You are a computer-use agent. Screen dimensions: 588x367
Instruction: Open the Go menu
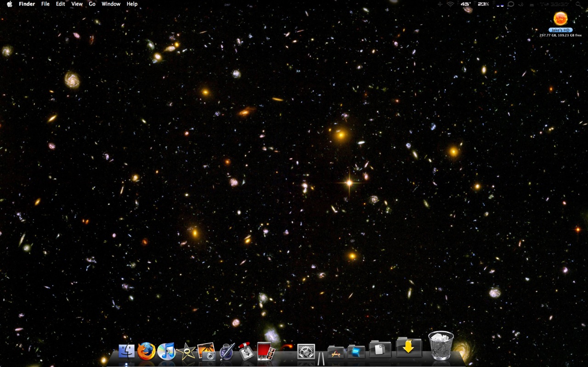[92, 4]
